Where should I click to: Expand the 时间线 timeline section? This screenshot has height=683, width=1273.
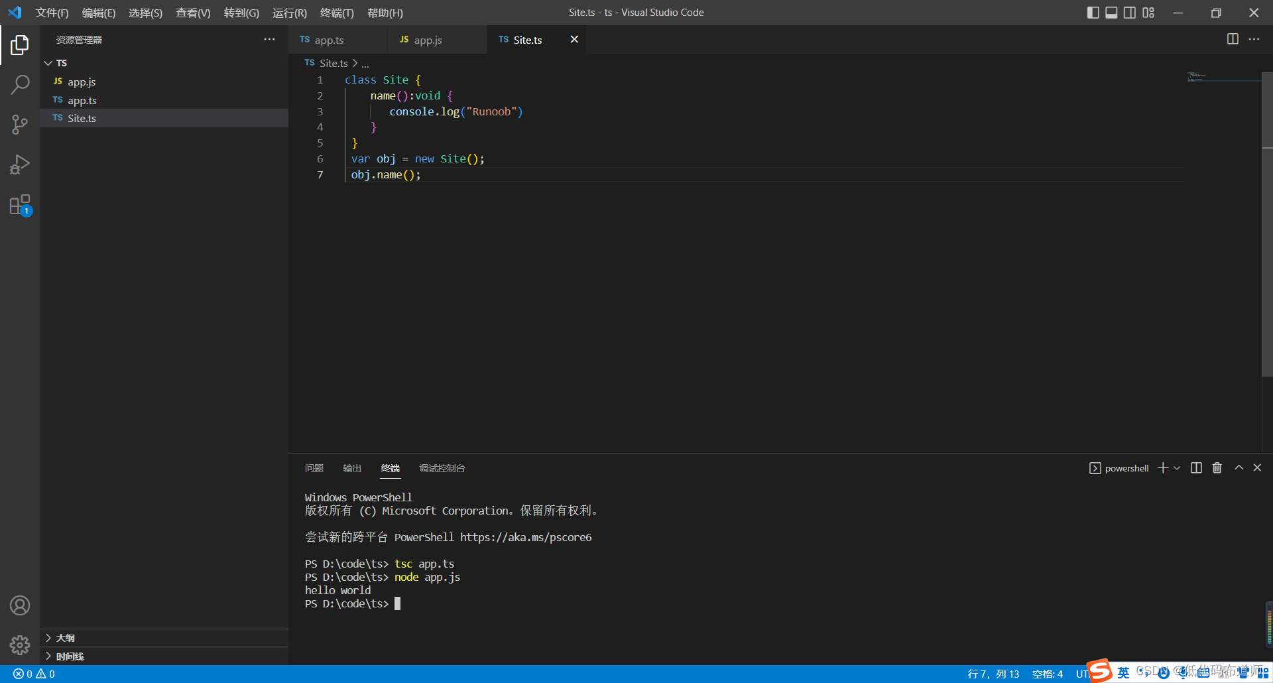[x=164, y=656]
